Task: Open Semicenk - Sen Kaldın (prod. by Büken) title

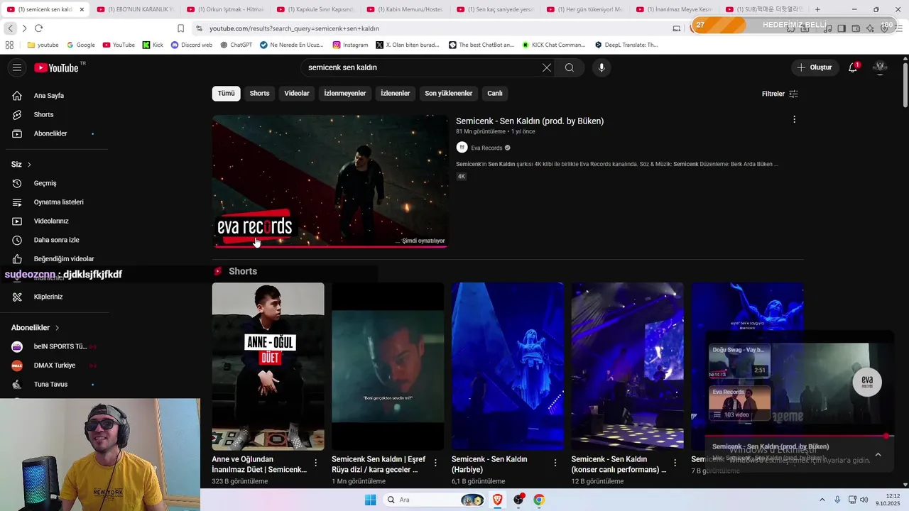Action: coord(530,121)
